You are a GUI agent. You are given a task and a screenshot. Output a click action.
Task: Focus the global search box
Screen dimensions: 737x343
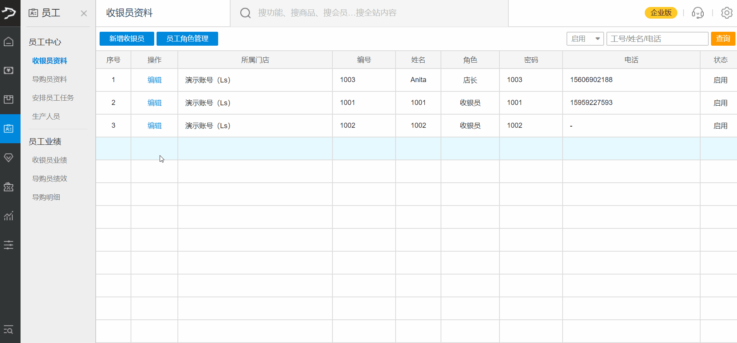tap(369, 13)
